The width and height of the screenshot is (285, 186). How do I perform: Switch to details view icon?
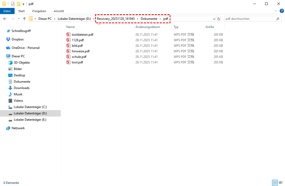[x=275, y=183]
